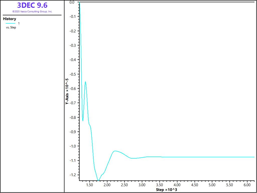Image resolution: width=257 pixels, height=193 pixels.
Task: Click the 0.0 tick label on Y axis
Action: coord(72,2)
